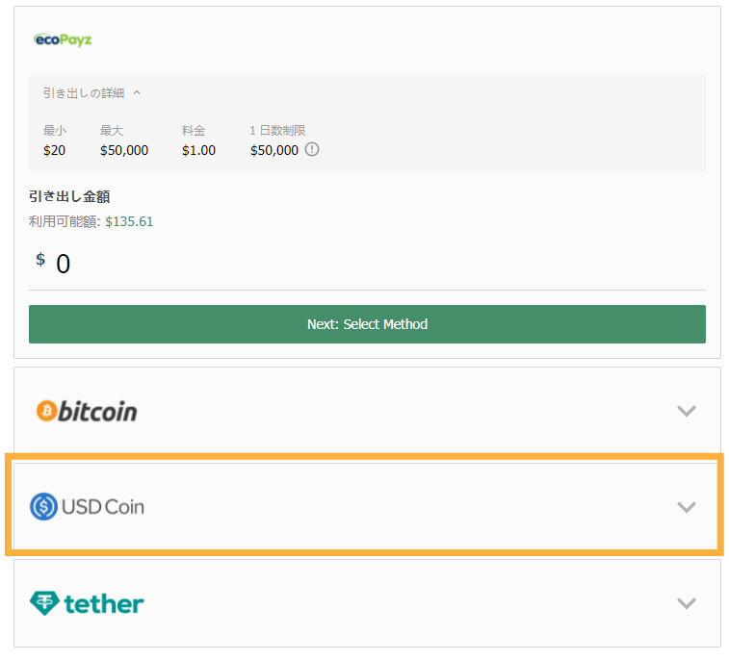The width and height of the screenshot is (729, 660).
Task: Expand the Bitcoin chevron
Action: [687, 411]
